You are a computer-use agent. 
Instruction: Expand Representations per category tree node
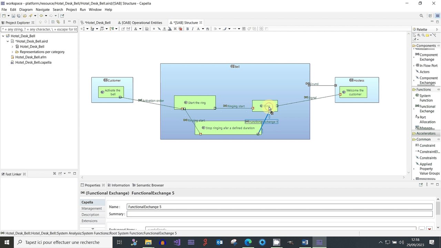[x=12, y=52]
